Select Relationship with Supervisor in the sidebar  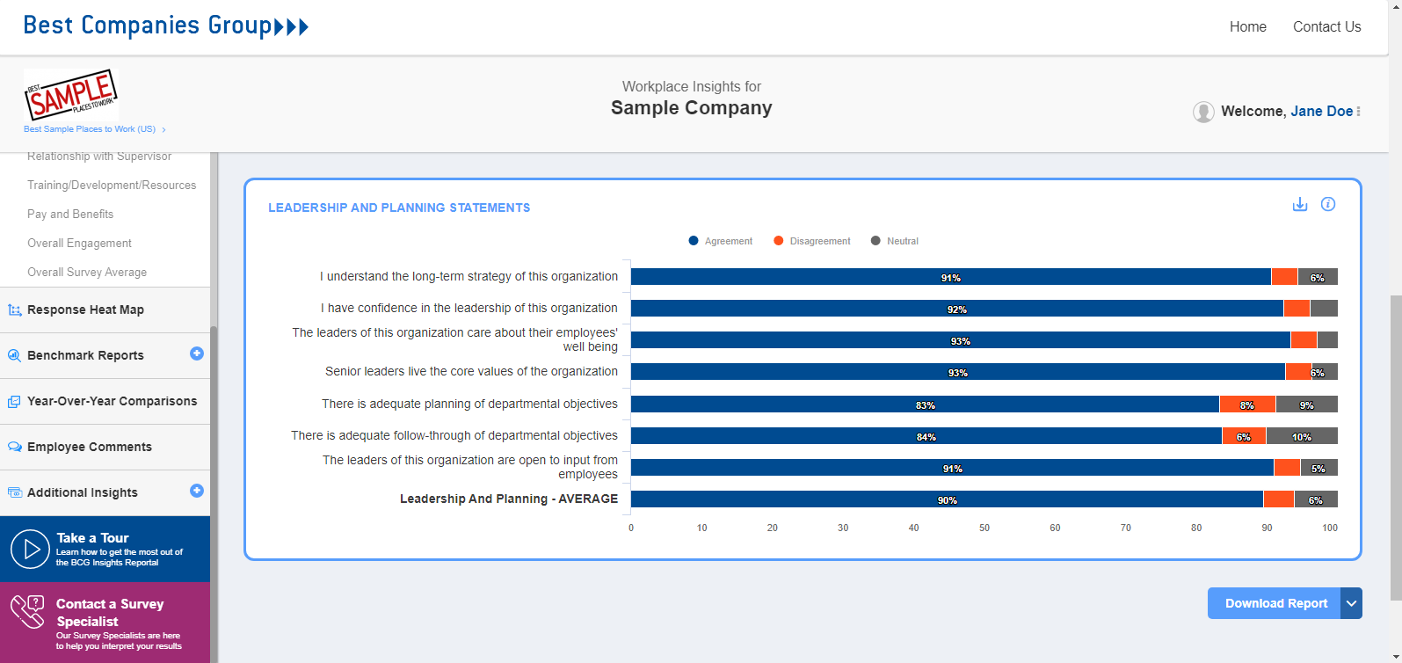tap(99, 157)
